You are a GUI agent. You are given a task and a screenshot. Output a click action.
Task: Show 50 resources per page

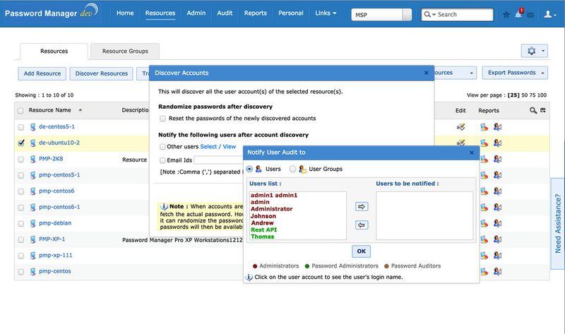tap(525, 95)
